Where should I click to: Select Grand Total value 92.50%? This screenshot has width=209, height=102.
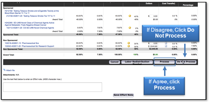pyautogui.click(x=79, y=55)
